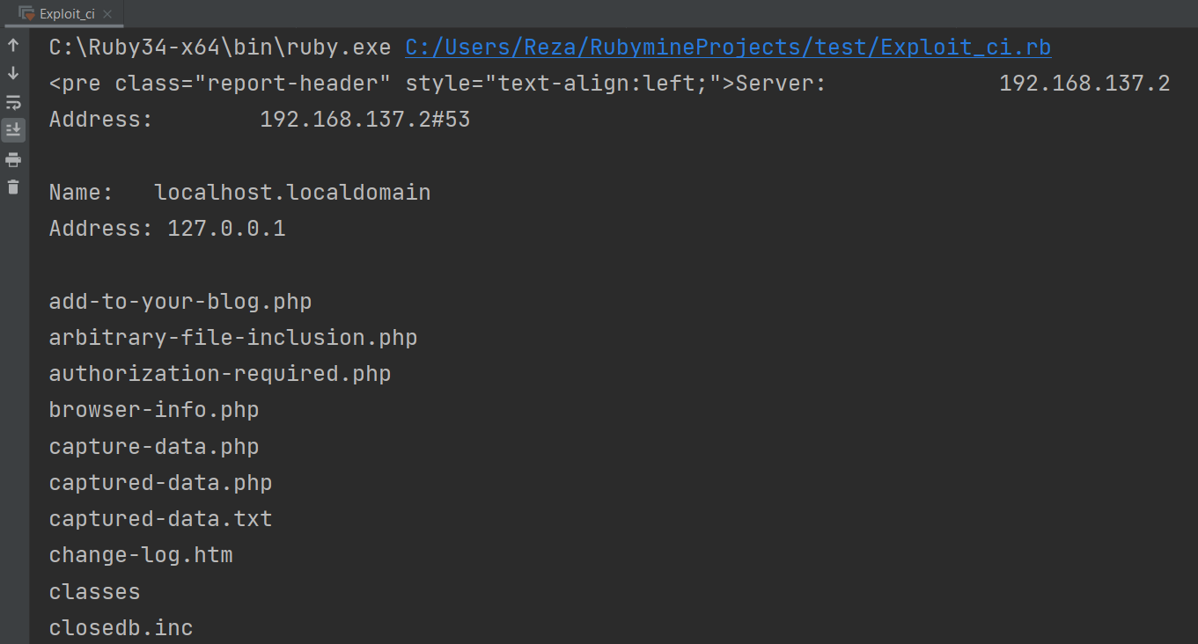Clear console with the trash icon

13,187
